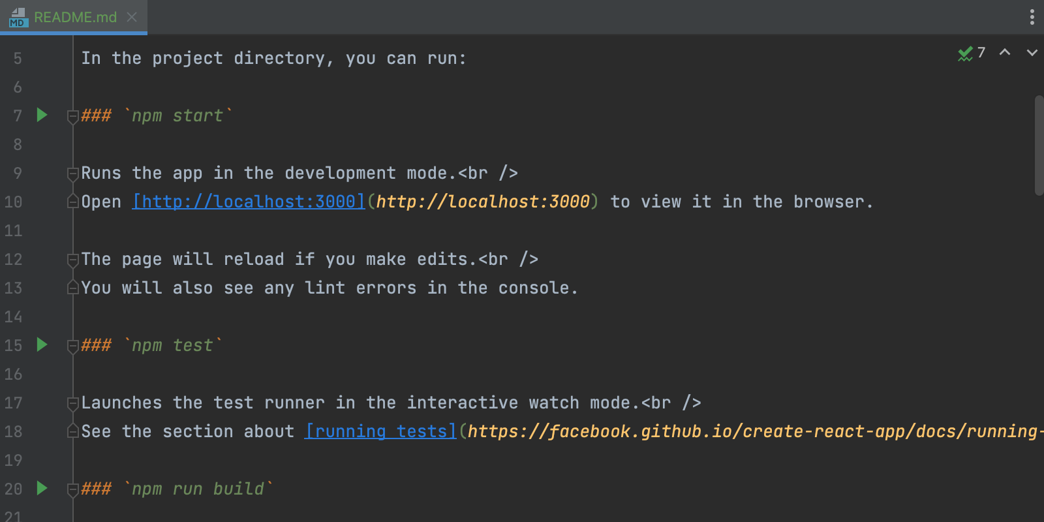Collapse the npm run build heading section
This screenshot has height=522, width=1044.
click(x=73, y=490)
